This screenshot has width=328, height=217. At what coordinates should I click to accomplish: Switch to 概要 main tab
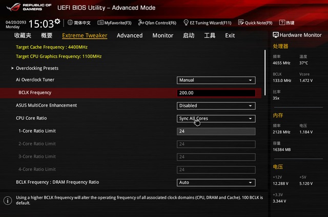coord(47,35)
